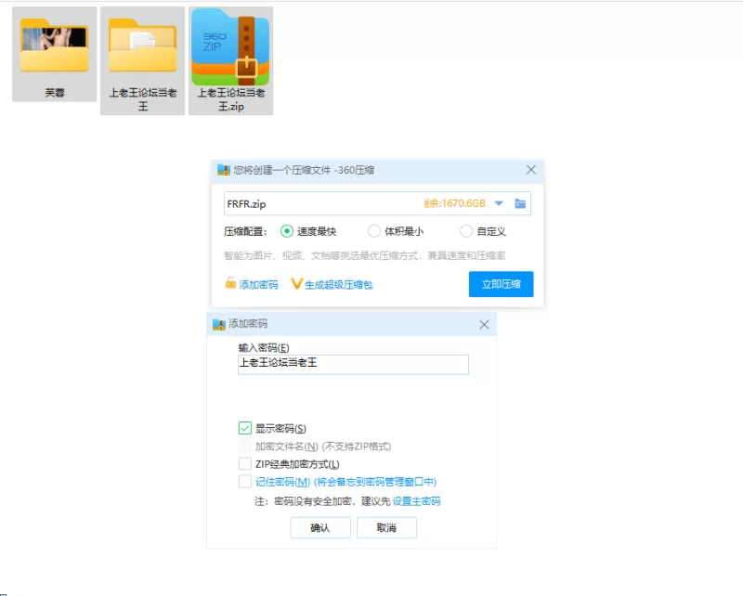Tick the 记住密码 checkbox
This screenshot has width=743, height=596.
[245, 481]
